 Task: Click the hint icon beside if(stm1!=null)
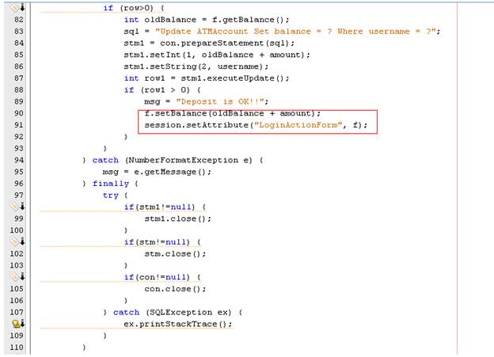(x=18, y=207)
